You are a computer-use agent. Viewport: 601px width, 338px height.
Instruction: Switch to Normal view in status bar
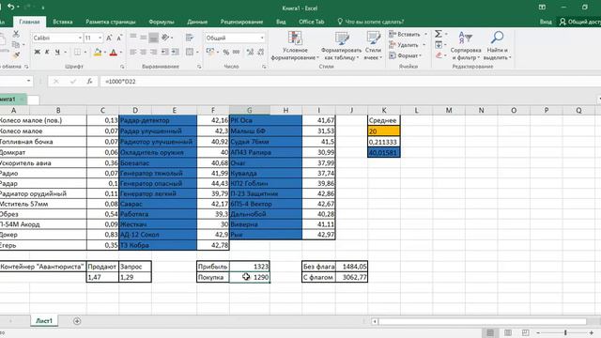tap(490, 332)
